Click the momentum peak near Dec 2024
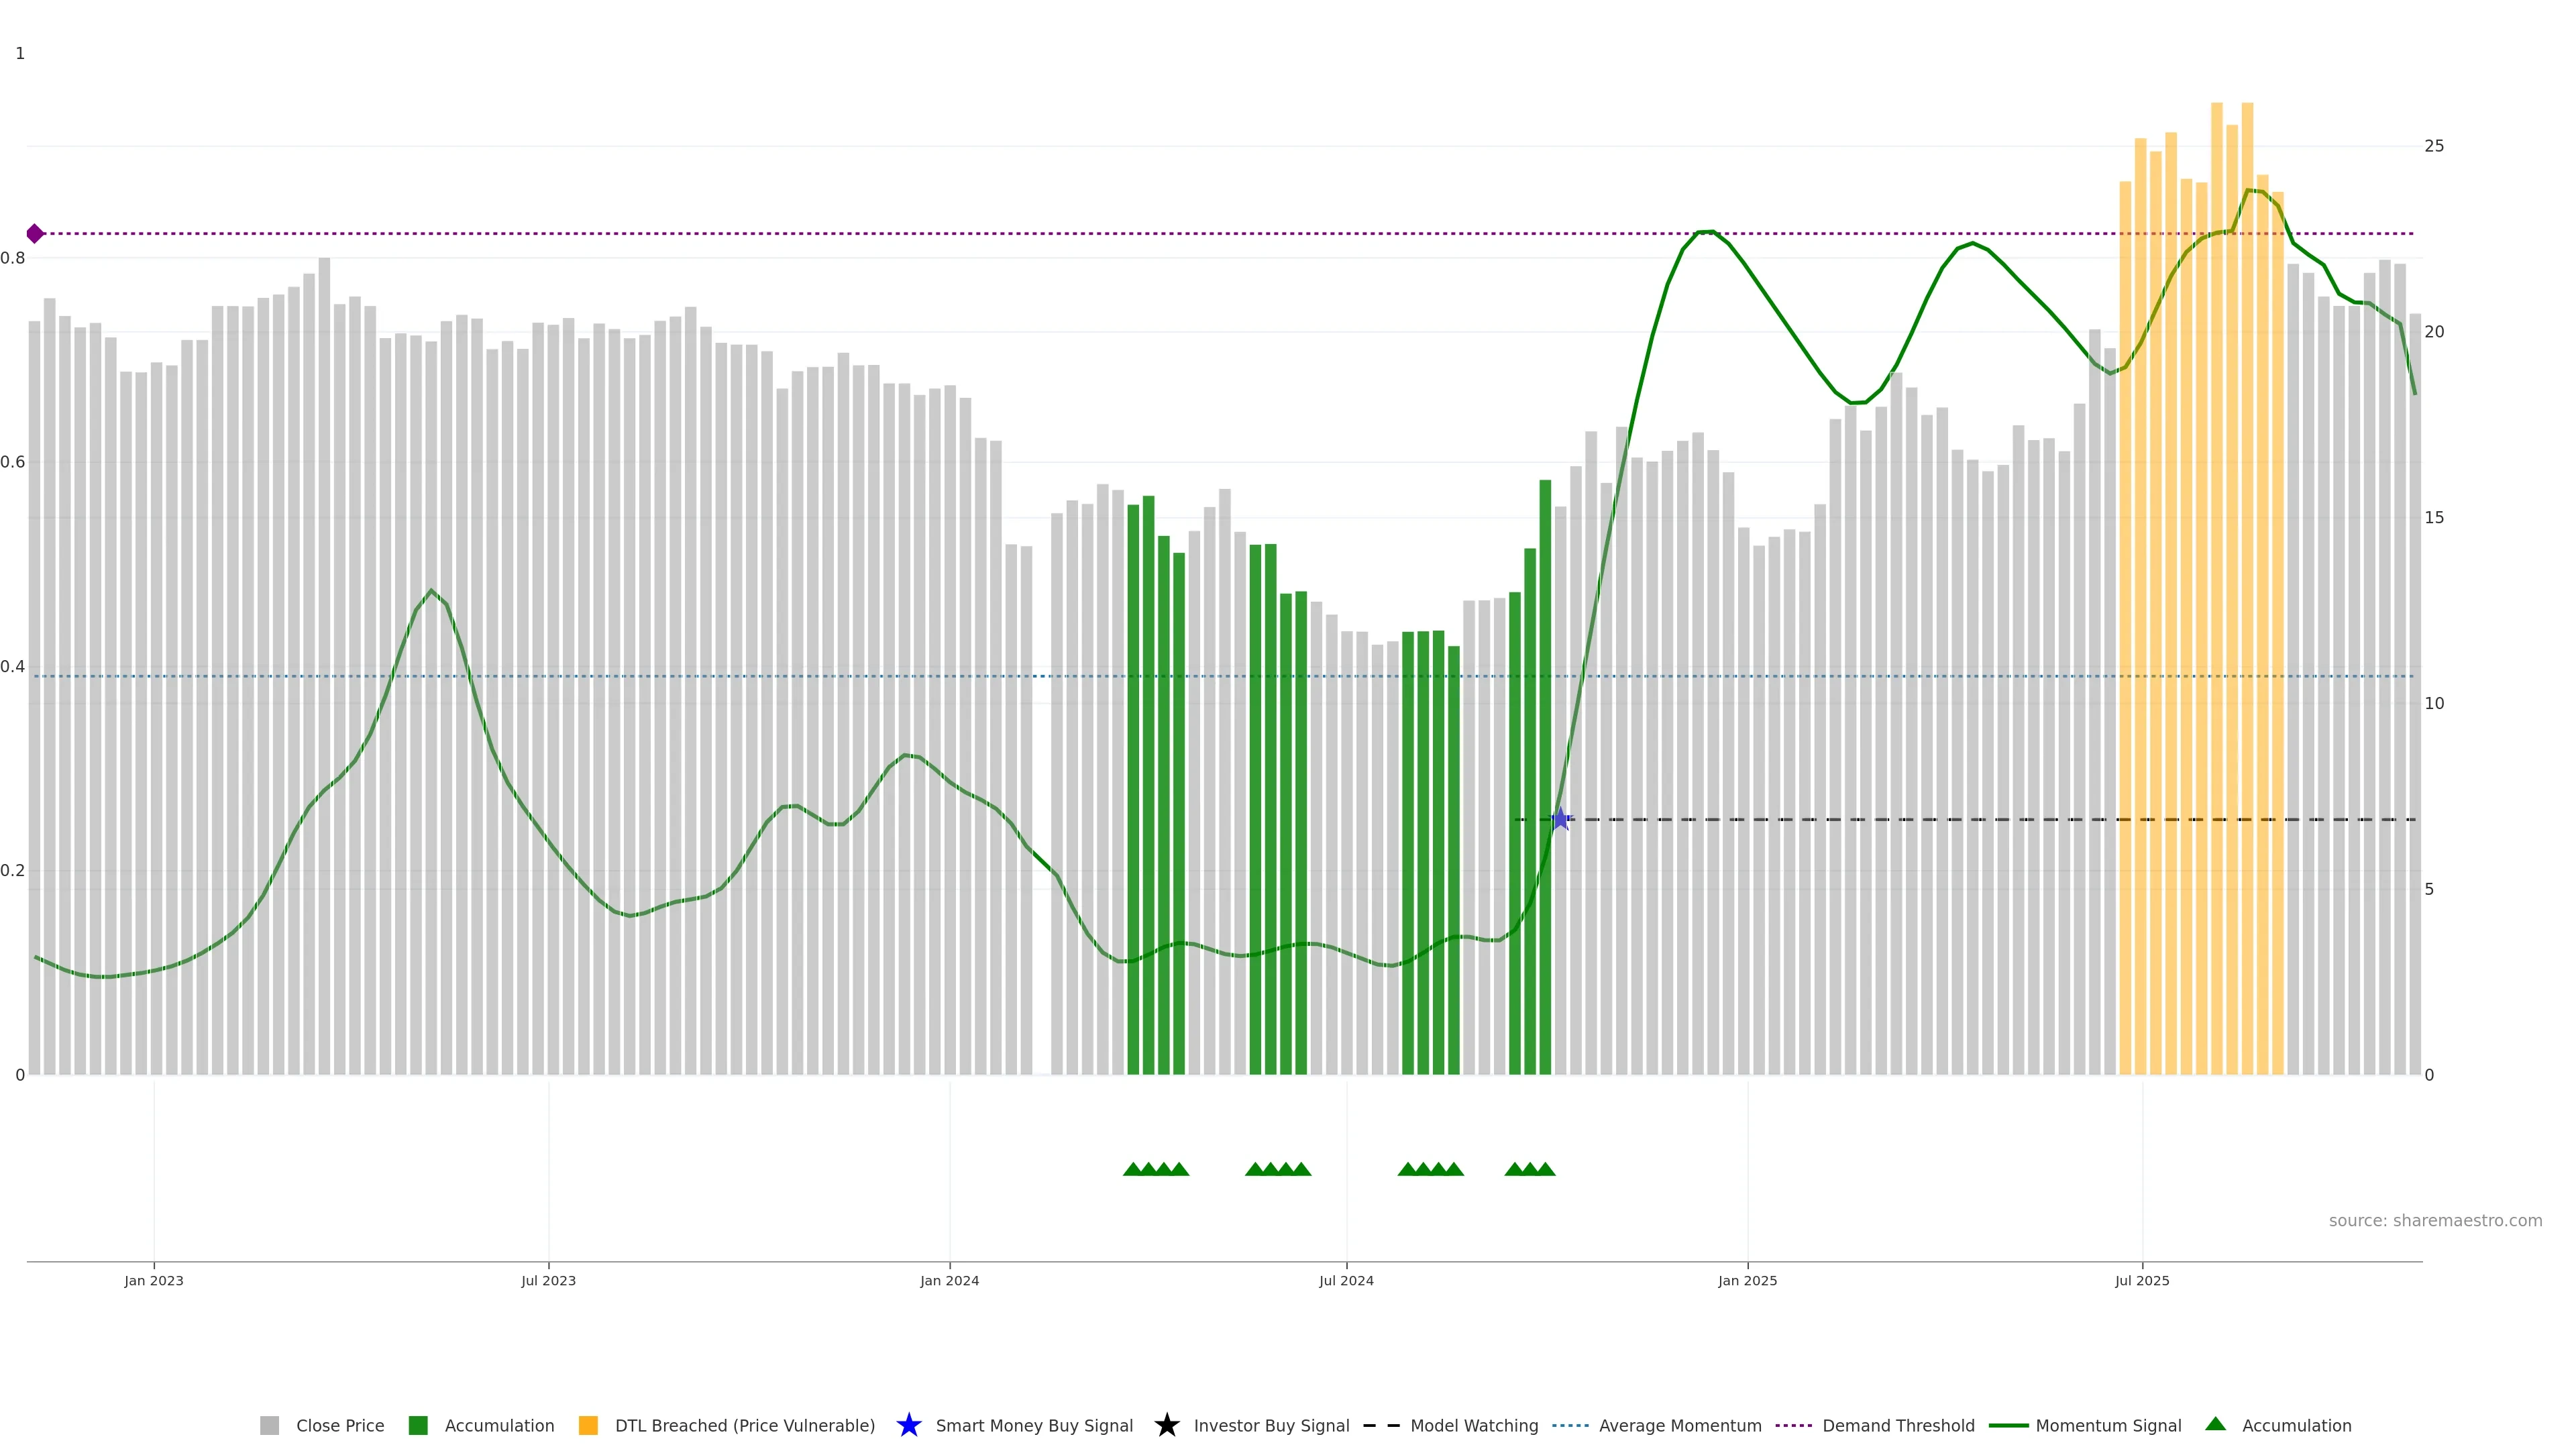Image resolution: width=2576 pixels, height=1449 pixels. [x=1706, y=232]
